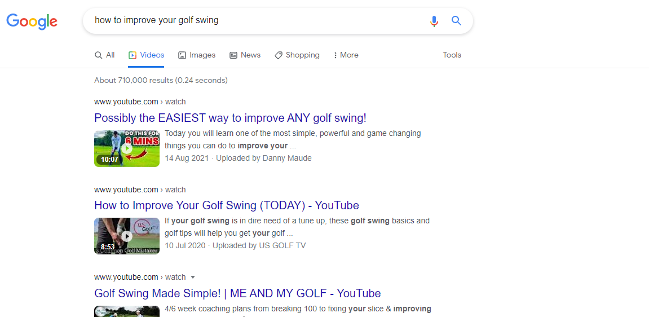Click 'About 710,000 results' stats text

(161, 80)
